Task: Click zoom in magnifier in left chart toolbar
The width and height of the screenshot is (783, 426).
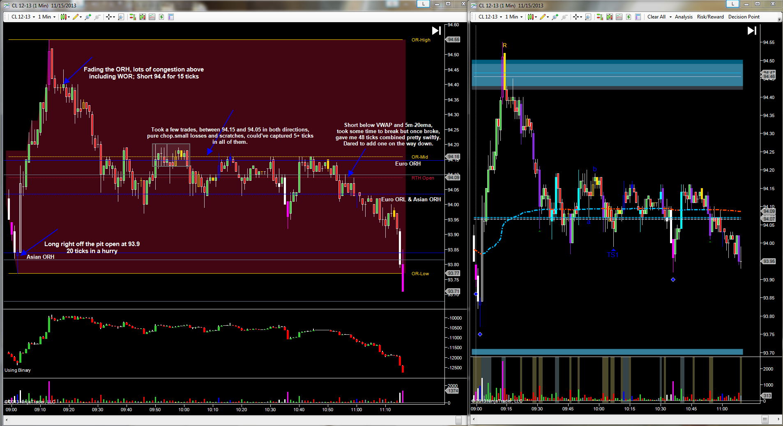Action: click(88, 17)
